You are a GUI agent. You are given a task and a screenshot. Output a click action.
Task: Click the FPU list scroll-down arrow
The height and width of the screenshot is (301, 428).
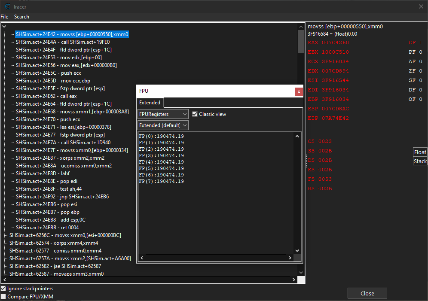pos(297,251)
